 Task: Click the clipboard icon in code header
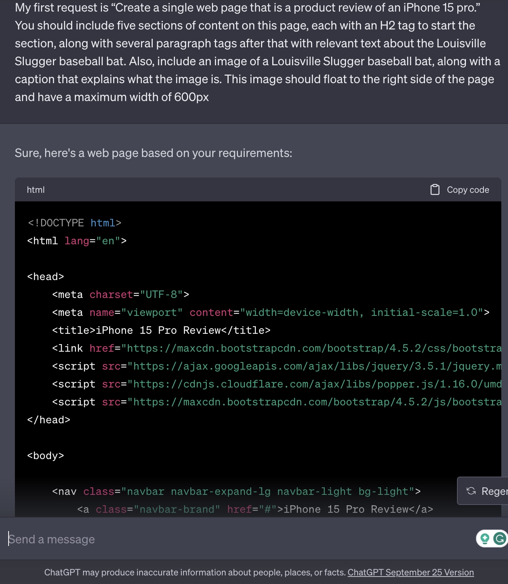pos(435,189)
